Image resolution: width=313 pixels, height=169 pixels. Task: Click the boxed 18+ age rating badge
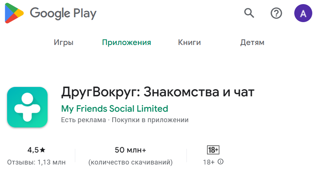click(213, 150)
